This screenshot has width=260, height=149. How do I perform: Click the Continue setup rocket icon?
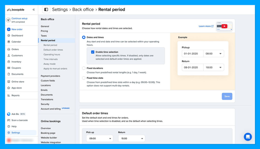8,20
